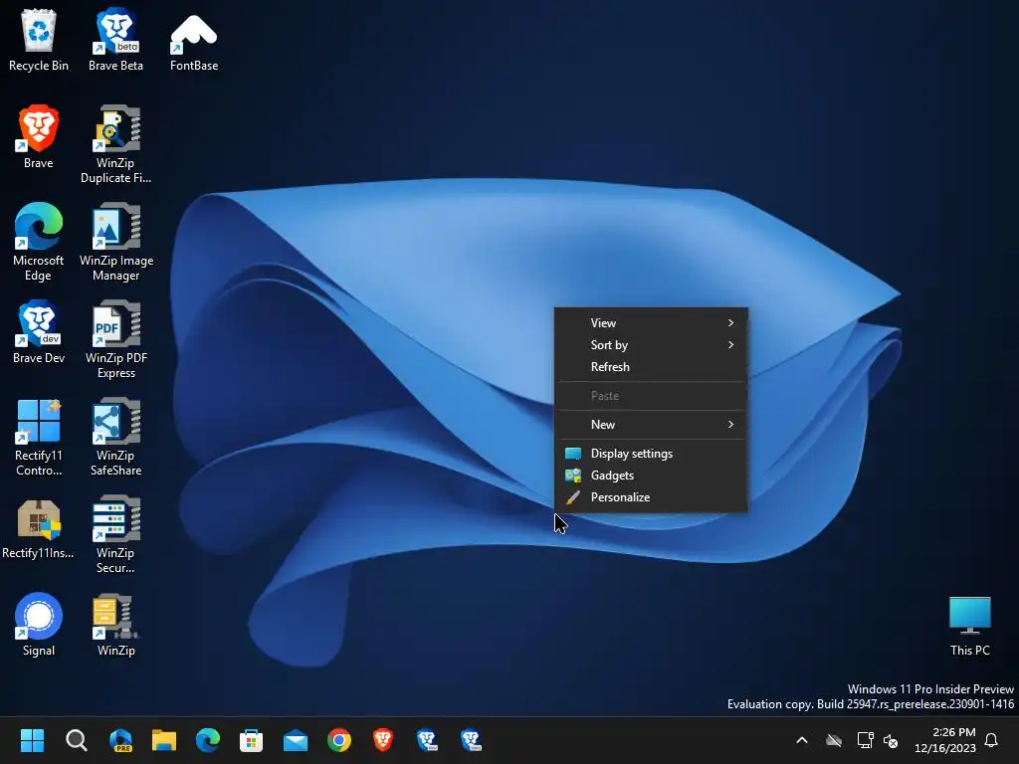1019x764 pixels.
Task: Open Microsoft Store from the taskbar
Action: click(x=252, y=740)
